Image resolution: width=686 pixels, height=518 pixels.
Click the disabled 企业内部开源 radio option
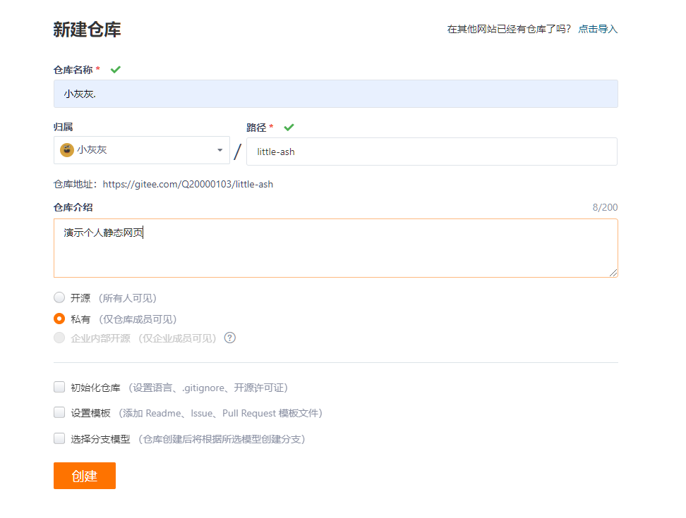pos(59,338)
